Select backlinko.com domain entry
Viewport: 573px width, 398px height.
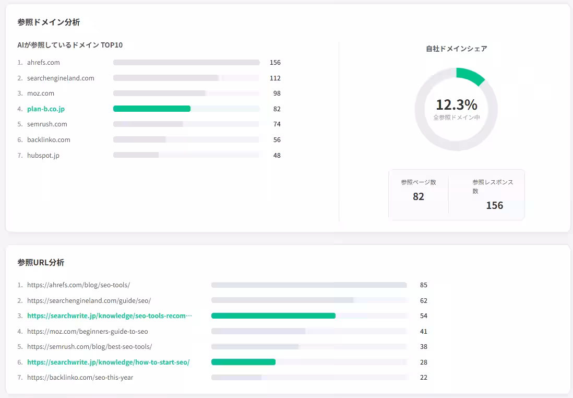(x=49, y=140)
